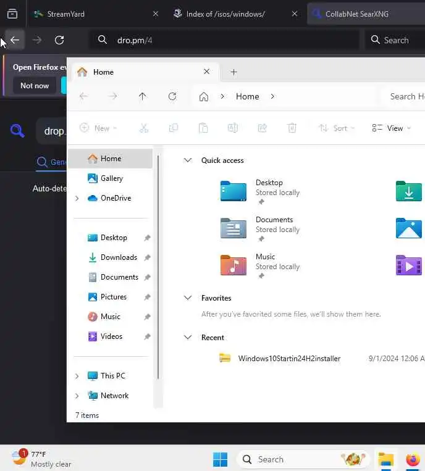Select Music folder in Quick access
Screen dimensions: 425x471
(260, 266)
